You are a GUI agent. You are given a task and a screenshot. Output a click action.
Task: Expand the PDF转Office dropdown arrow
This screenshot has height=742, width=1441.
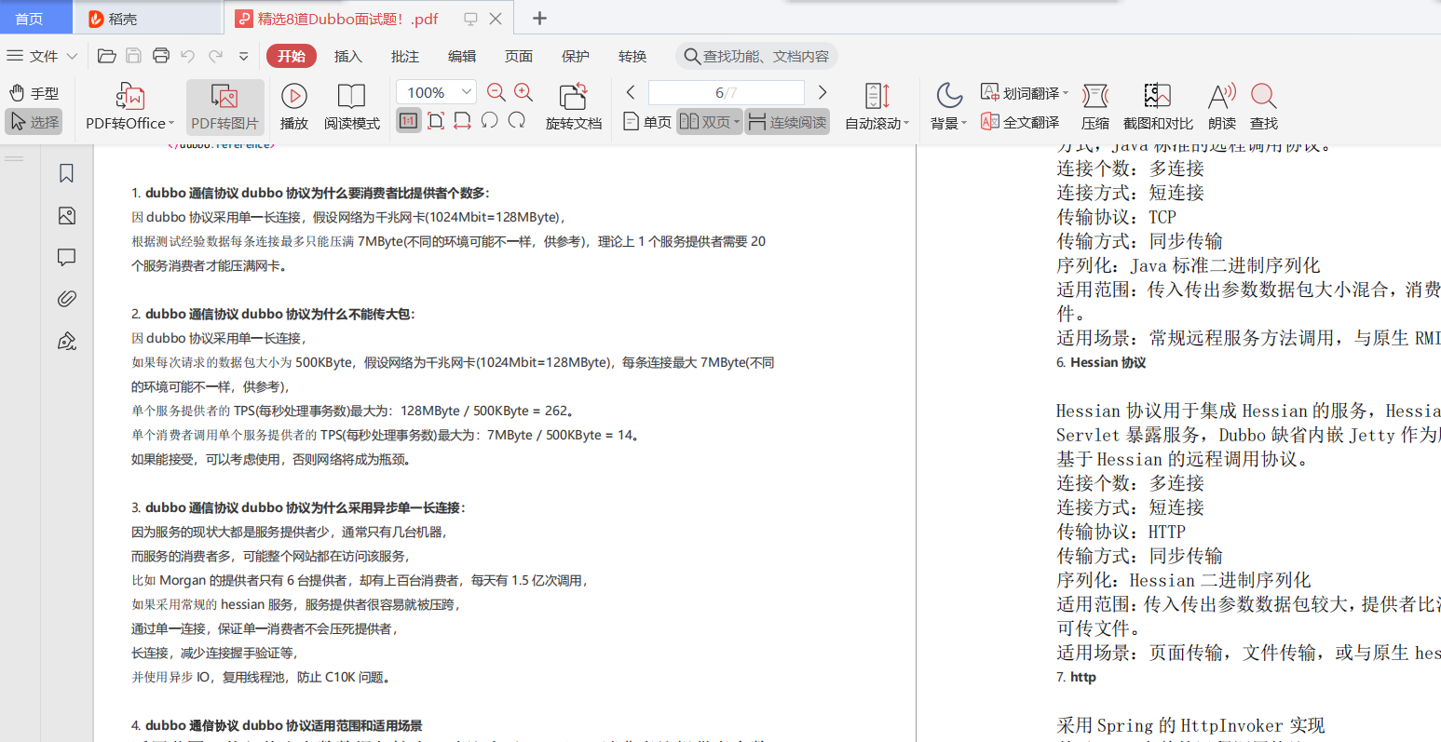click(171, 123)
